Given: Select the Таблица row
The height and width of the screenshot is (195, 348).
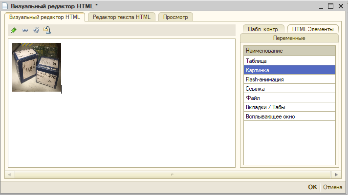Looking at the screenshot, I should click(289, 60).
